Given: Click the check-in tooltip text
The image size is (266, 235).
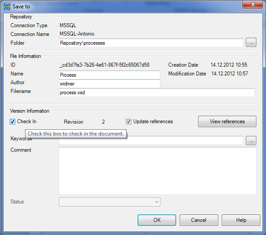Looking at the screenshot, I should coord(76,134).
